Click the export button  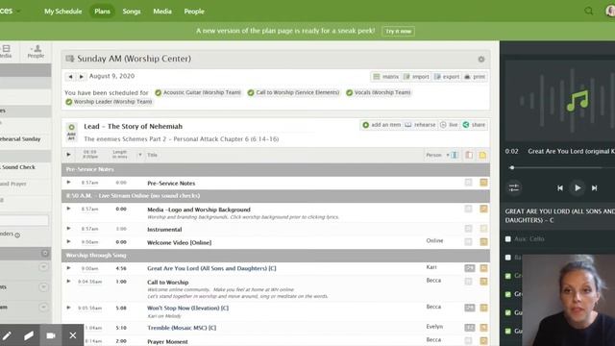point(446,77)
